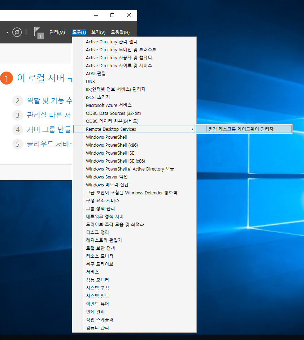Open 복구 드라이브

[x=135, y=264]
